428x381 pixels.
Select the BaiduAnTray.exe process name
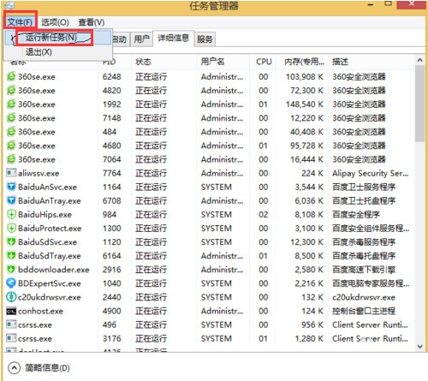click(x=50, y=201)
